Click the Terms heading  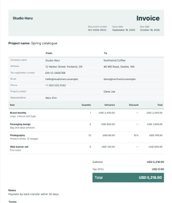12,202
